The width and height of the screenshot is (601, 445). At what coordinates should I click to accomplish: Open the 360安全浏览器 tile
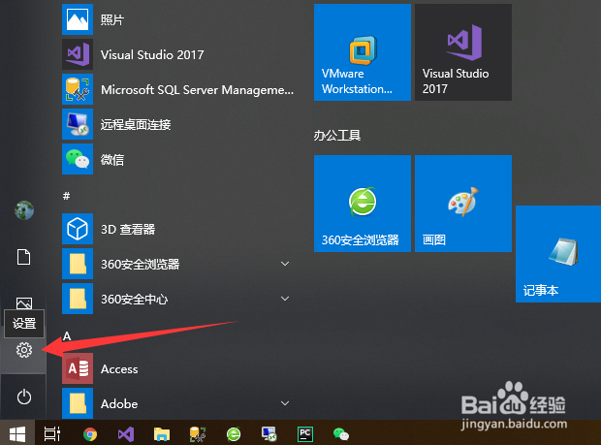coord(363,204)
